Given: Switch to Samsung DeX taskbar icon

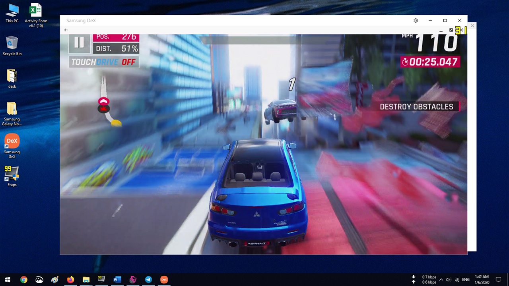Looking at the screenshot, I should [x=164, y=280].
